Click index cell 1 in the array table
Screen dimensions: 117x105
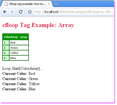(x=6, y=43)
